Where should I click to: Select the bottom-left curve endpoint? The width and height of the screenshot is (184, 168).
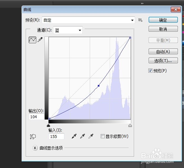pos(50,119)
